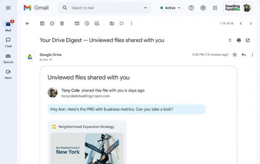Print the email using printer icon
260x164 pixels.
pos(239,40)
